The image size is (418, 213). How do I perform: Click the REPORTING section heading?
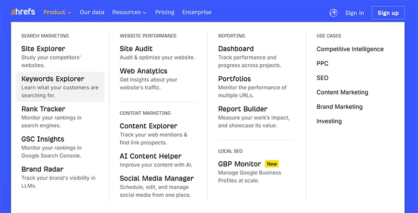pos(231,35)
